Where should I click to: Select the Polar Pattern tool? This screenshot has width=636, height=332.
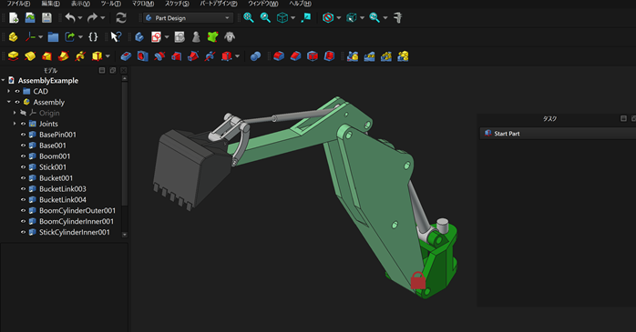pos(386,55)
